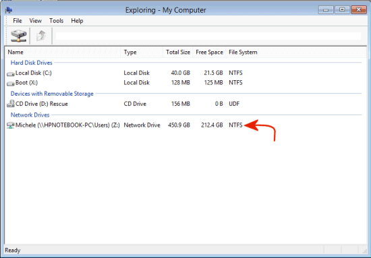Click the 212.4 GB free space value
The height and width of the screenshot is (258, 371).
click(212, 125)
